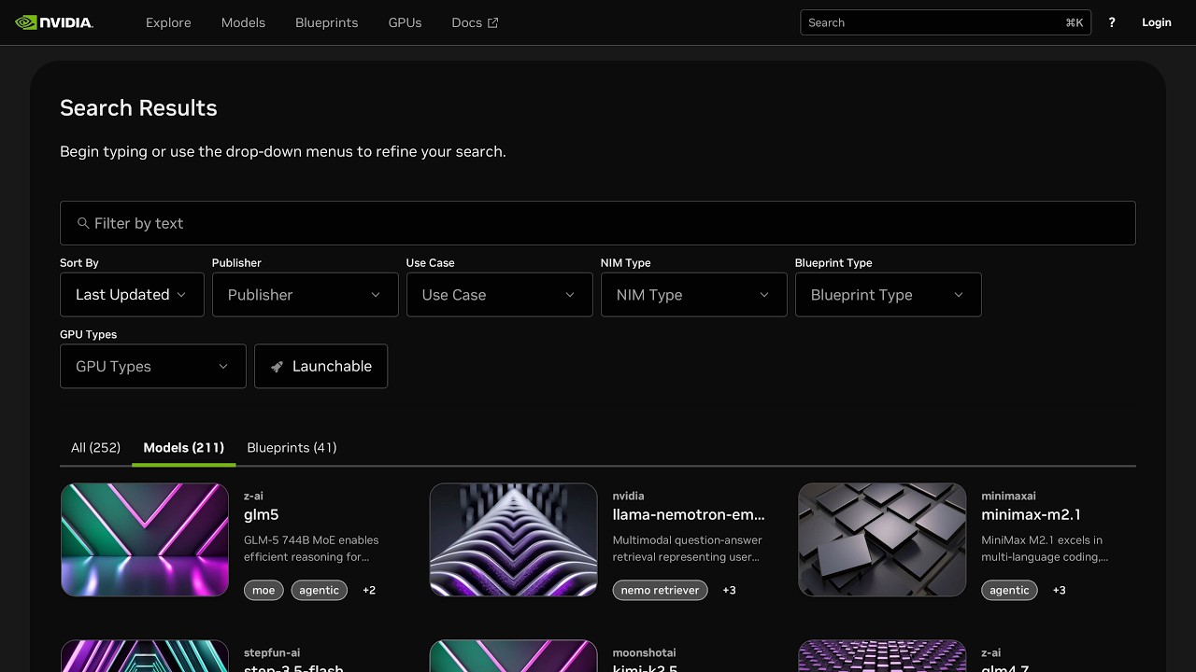
Task: Click the top Search box
Action: 946,22
